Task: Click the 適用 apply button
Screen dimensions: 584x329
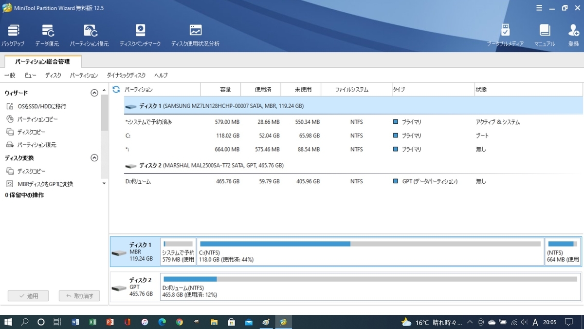Action: (x=29, y=296)
